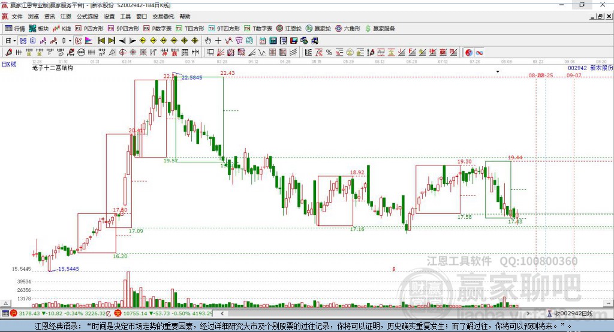Click the red-blue yin-yang icon
The width and height of the screenshot is (614, 332).
[x=469, y=53]
